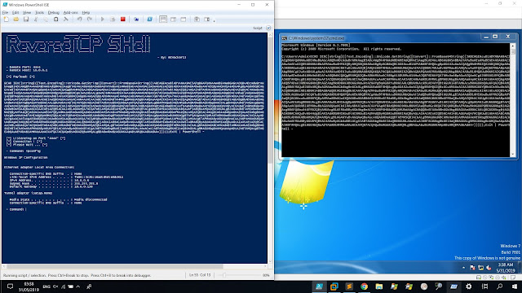Open the Debug menu in PowerShell ISE
Viewport: 522px width, 293px height.
pyautogui.click(x=53, y=12)
